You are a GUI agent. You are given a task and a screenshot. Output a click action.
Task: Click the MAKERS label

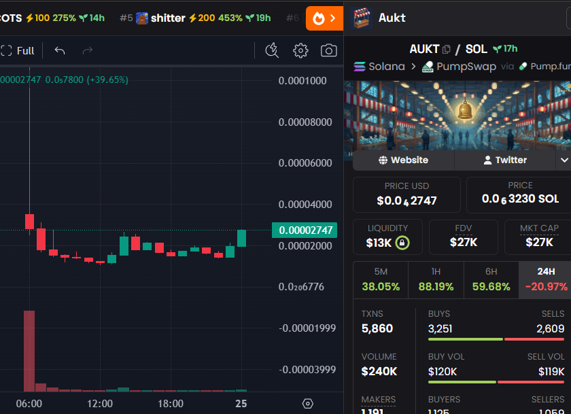pos(379,400)
